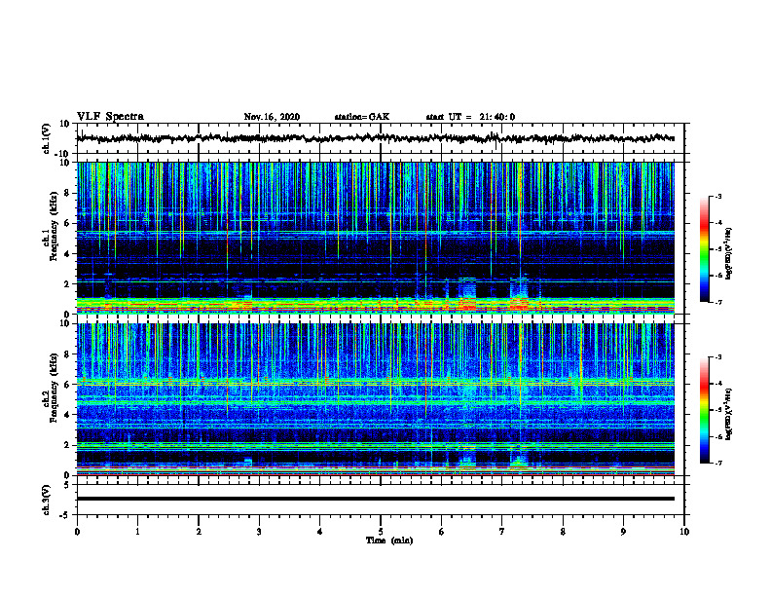Click the time axis tick label "8"
Image resolution: width=771 pixels, height=596 pixels.
click(x=563, y=532)
